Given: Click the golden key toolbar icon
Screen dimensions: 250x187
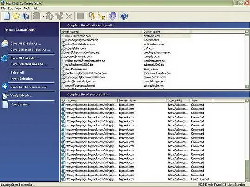Looking at the screenshot, I should (x=101, y=16).
